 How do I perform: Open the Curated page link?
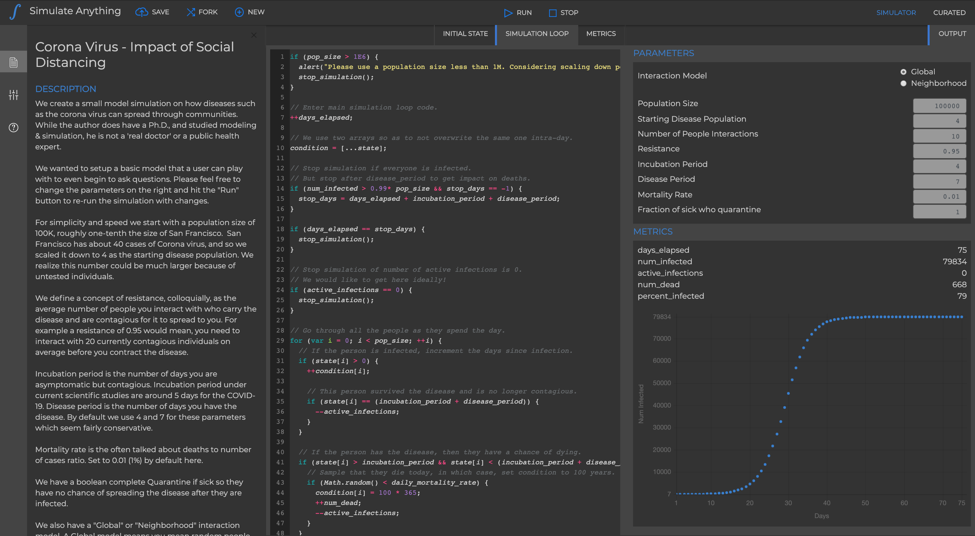pos(949,13)
